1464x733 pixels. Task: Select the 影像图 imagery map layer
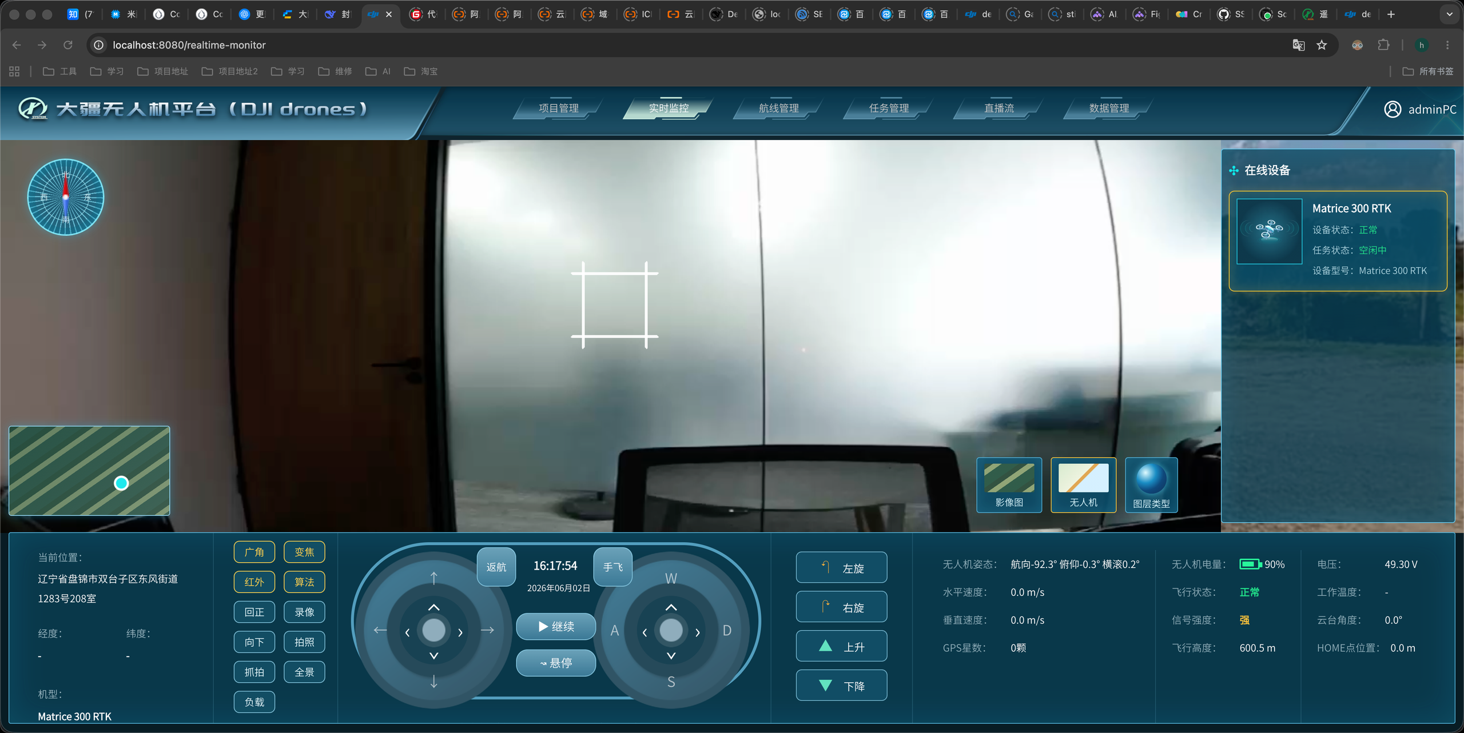click(x=1009, y=485)
